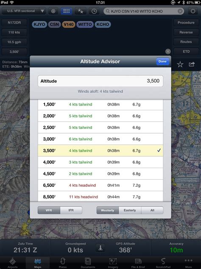Image resolution: width=201 pixels, height=269 pixels.
Task: Choose the 4,000' altitude row
Action: click(100, 162)
